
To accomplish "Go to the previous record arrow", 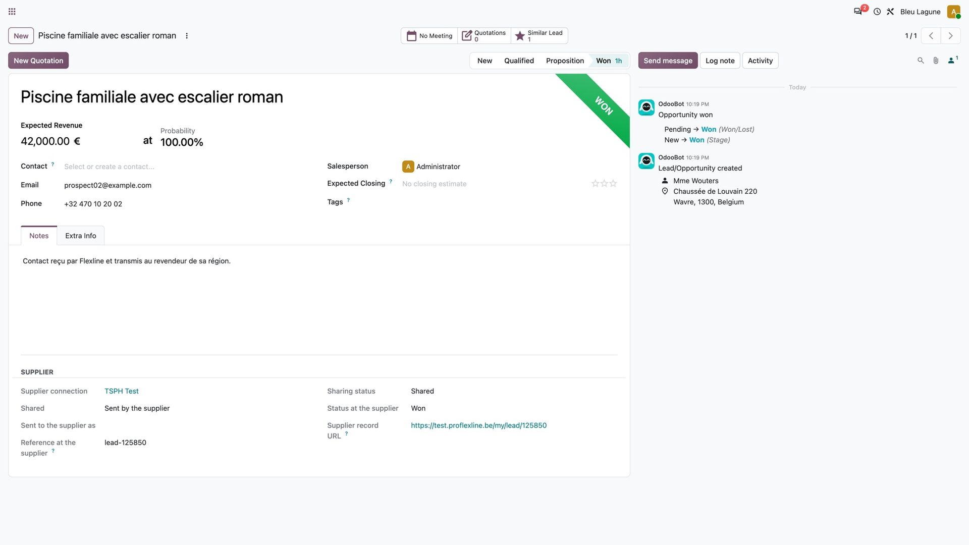I will click(931, 36).
